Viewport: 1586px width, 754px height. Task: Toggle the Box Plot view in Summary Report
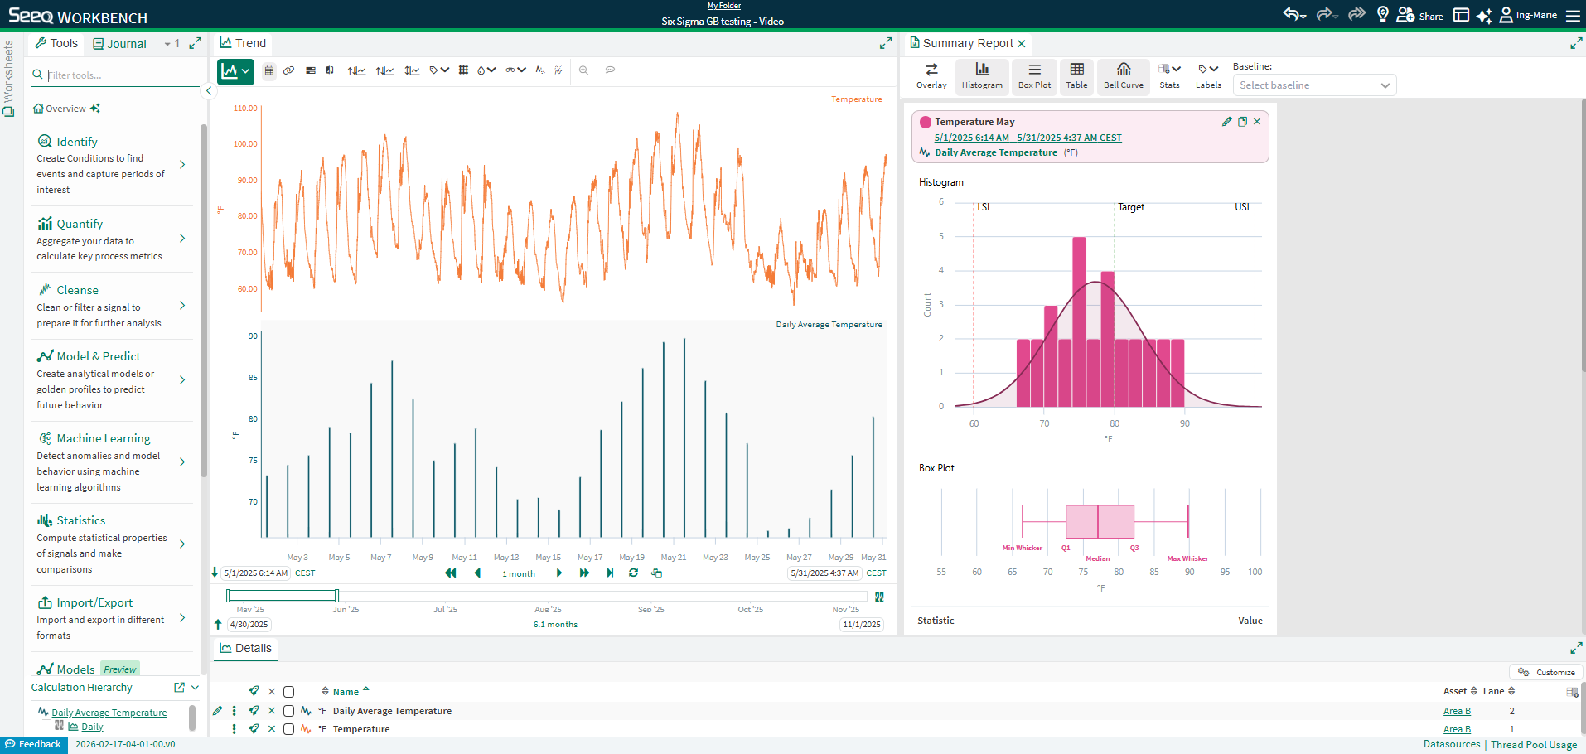[x=1034, y=76]
